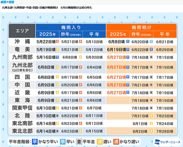Select the 東北北部 area row label
The image size is (183, 147).
[22, 131]
